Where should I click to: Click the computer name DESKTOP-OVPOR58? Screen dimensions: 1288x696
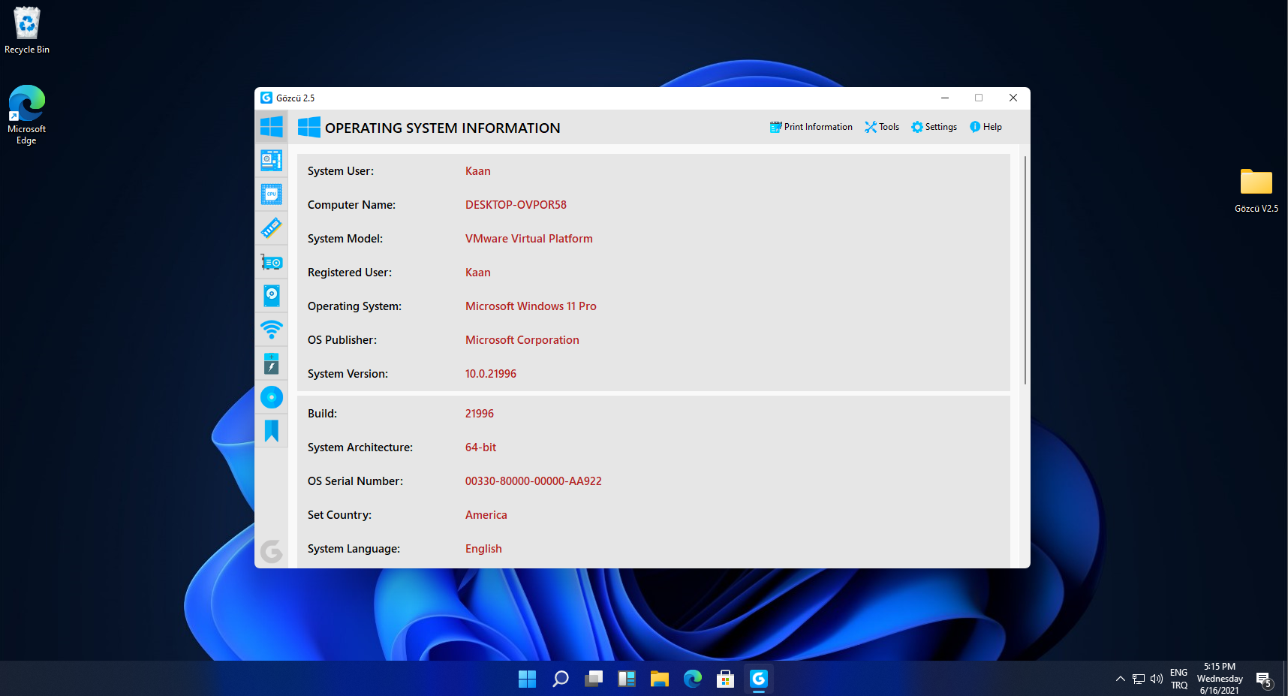click(516, 205)
